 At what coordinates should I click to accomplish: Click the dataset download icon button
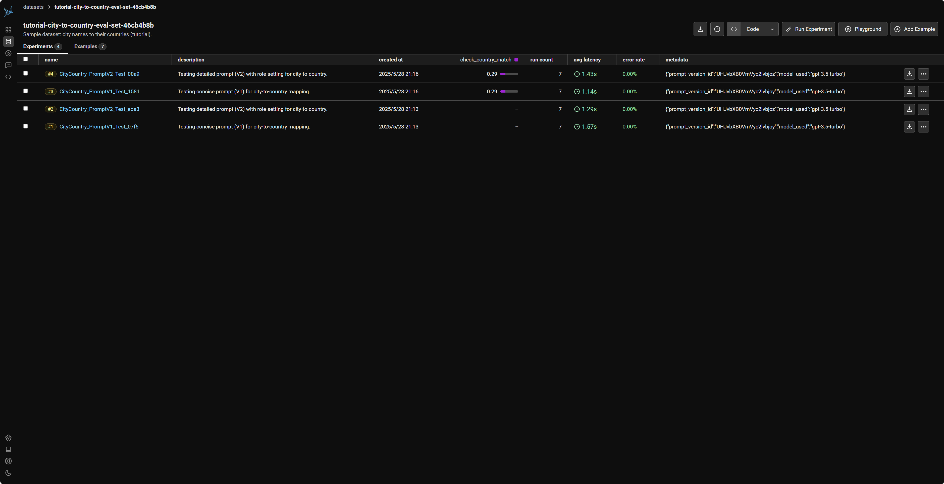tap(700, 29)
